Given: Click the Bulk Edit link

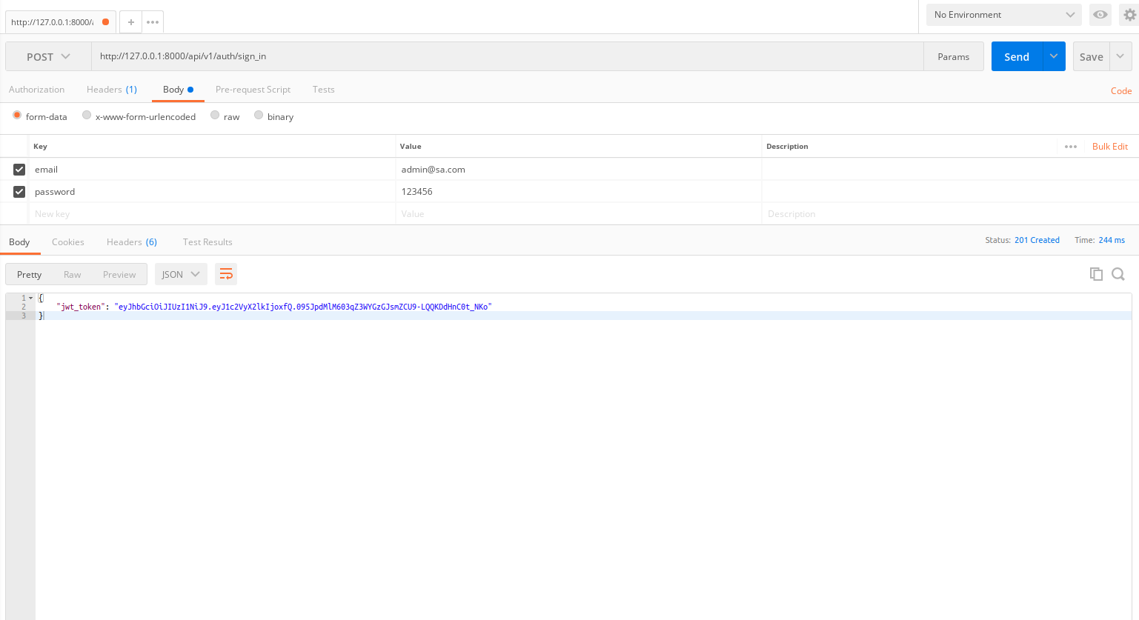Looking at the screenshot, I should (x=1109, y=147).
